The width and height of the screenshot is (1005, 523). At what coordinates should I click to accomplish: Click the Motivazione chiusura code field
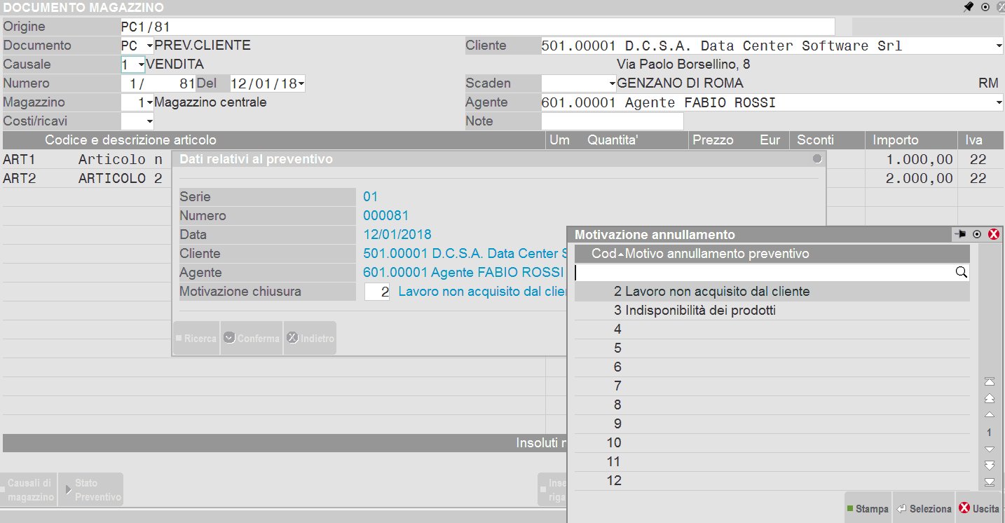pos(377,292)
